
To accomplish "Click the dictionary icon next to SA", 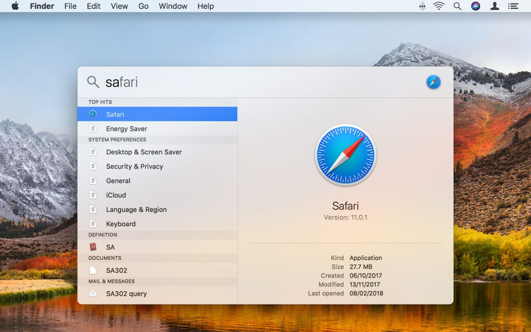I will (x=93, y=247).
